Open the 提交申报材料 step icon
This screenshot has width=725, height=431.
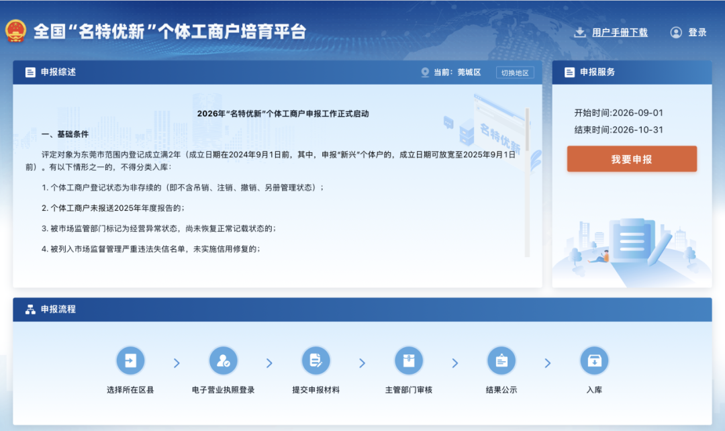pyautogui.click(x=316, y=361)
